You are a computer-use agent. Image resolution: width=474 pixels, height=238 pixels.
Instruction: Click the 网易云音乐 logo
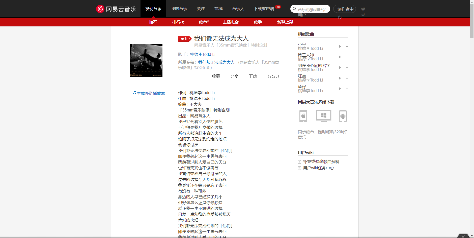click(x=116, y=9)
